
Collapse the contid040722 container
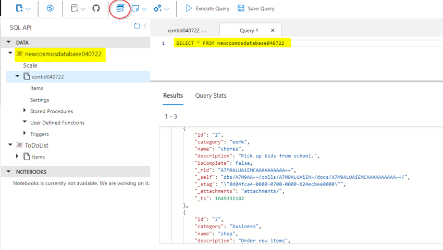point(17,76)
